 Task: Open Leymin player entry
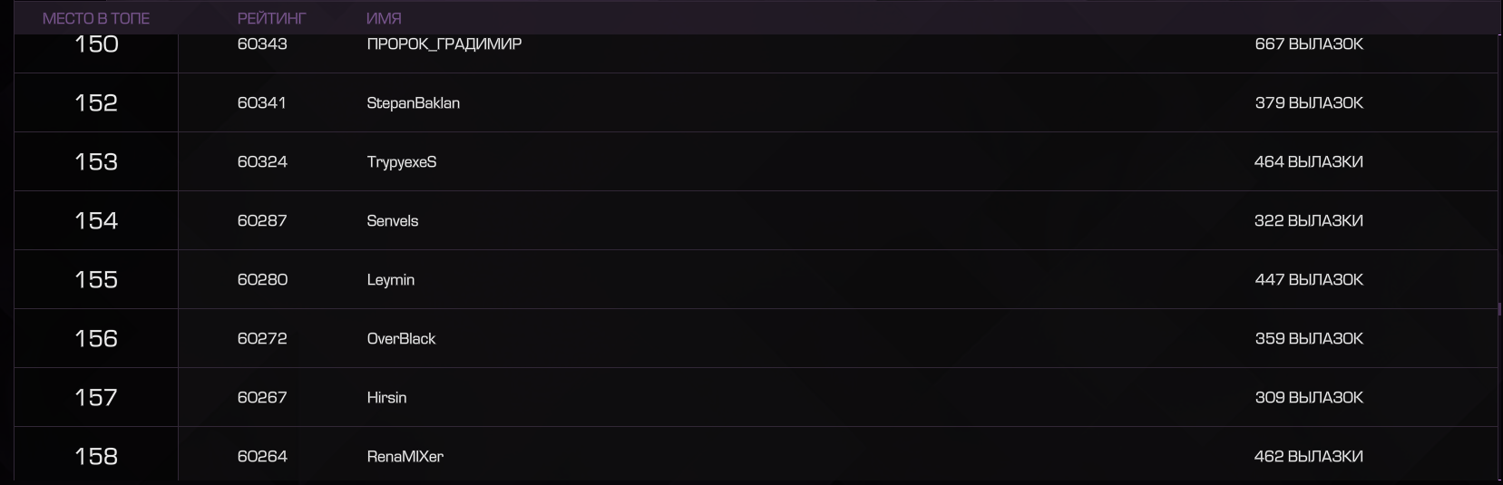(x=390, y=280)
